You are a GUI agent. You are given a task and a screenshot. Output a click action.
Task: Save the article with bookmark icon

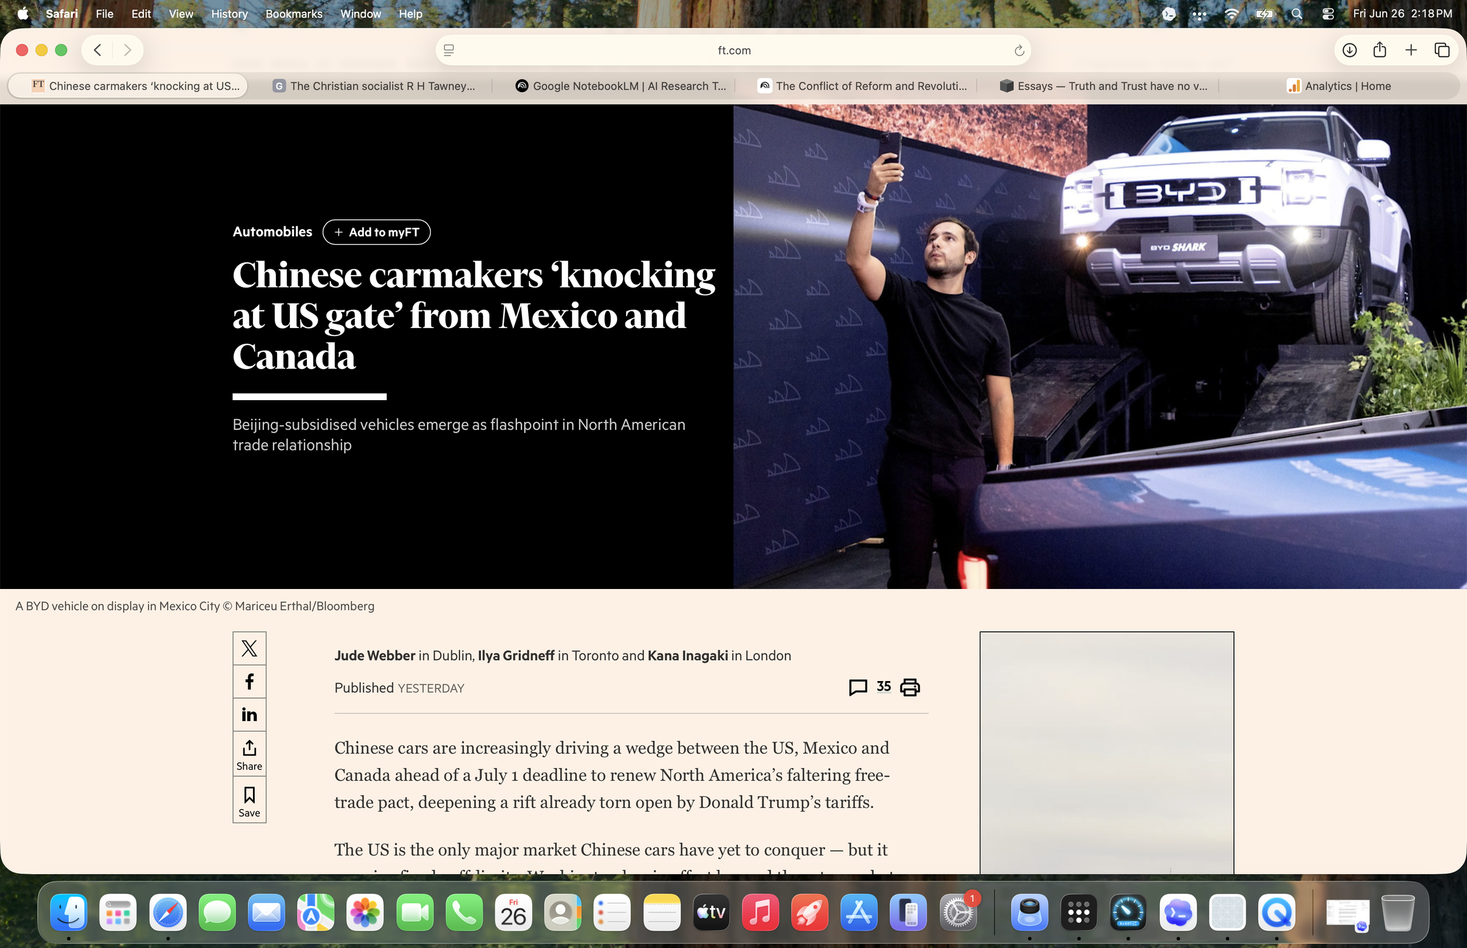[249, 800]
